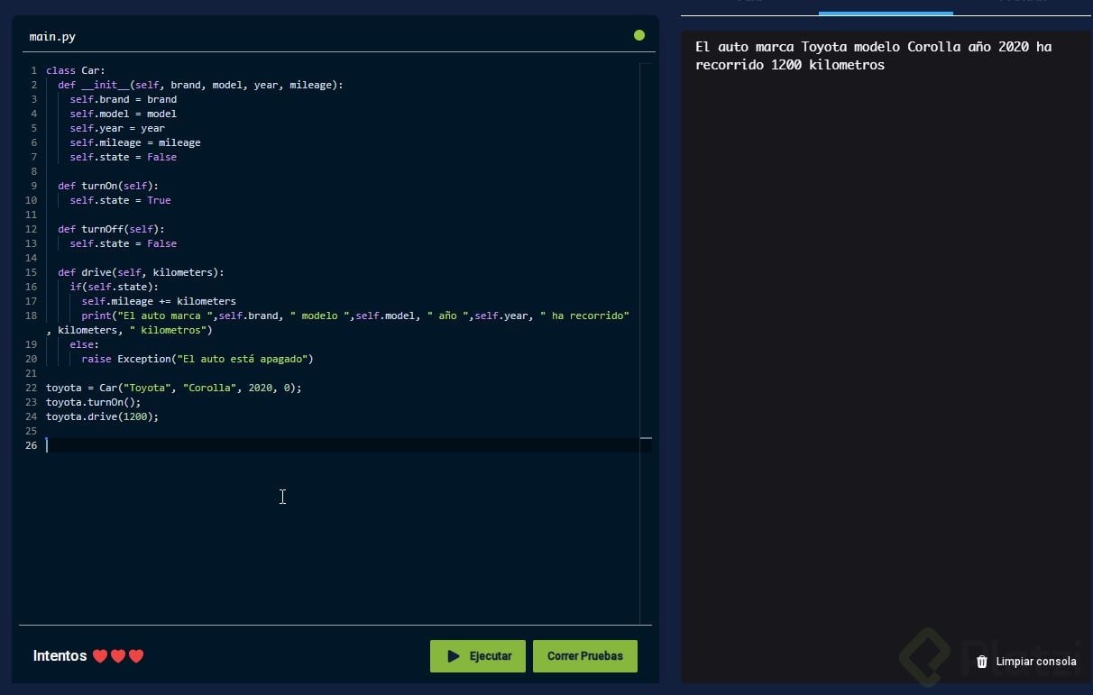Click the 'if(self.state):' line

pos(114,287)
